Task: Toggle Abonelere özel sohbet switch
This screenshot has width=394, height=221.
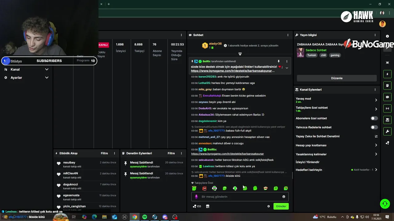Action: click(x=374, y=118)
